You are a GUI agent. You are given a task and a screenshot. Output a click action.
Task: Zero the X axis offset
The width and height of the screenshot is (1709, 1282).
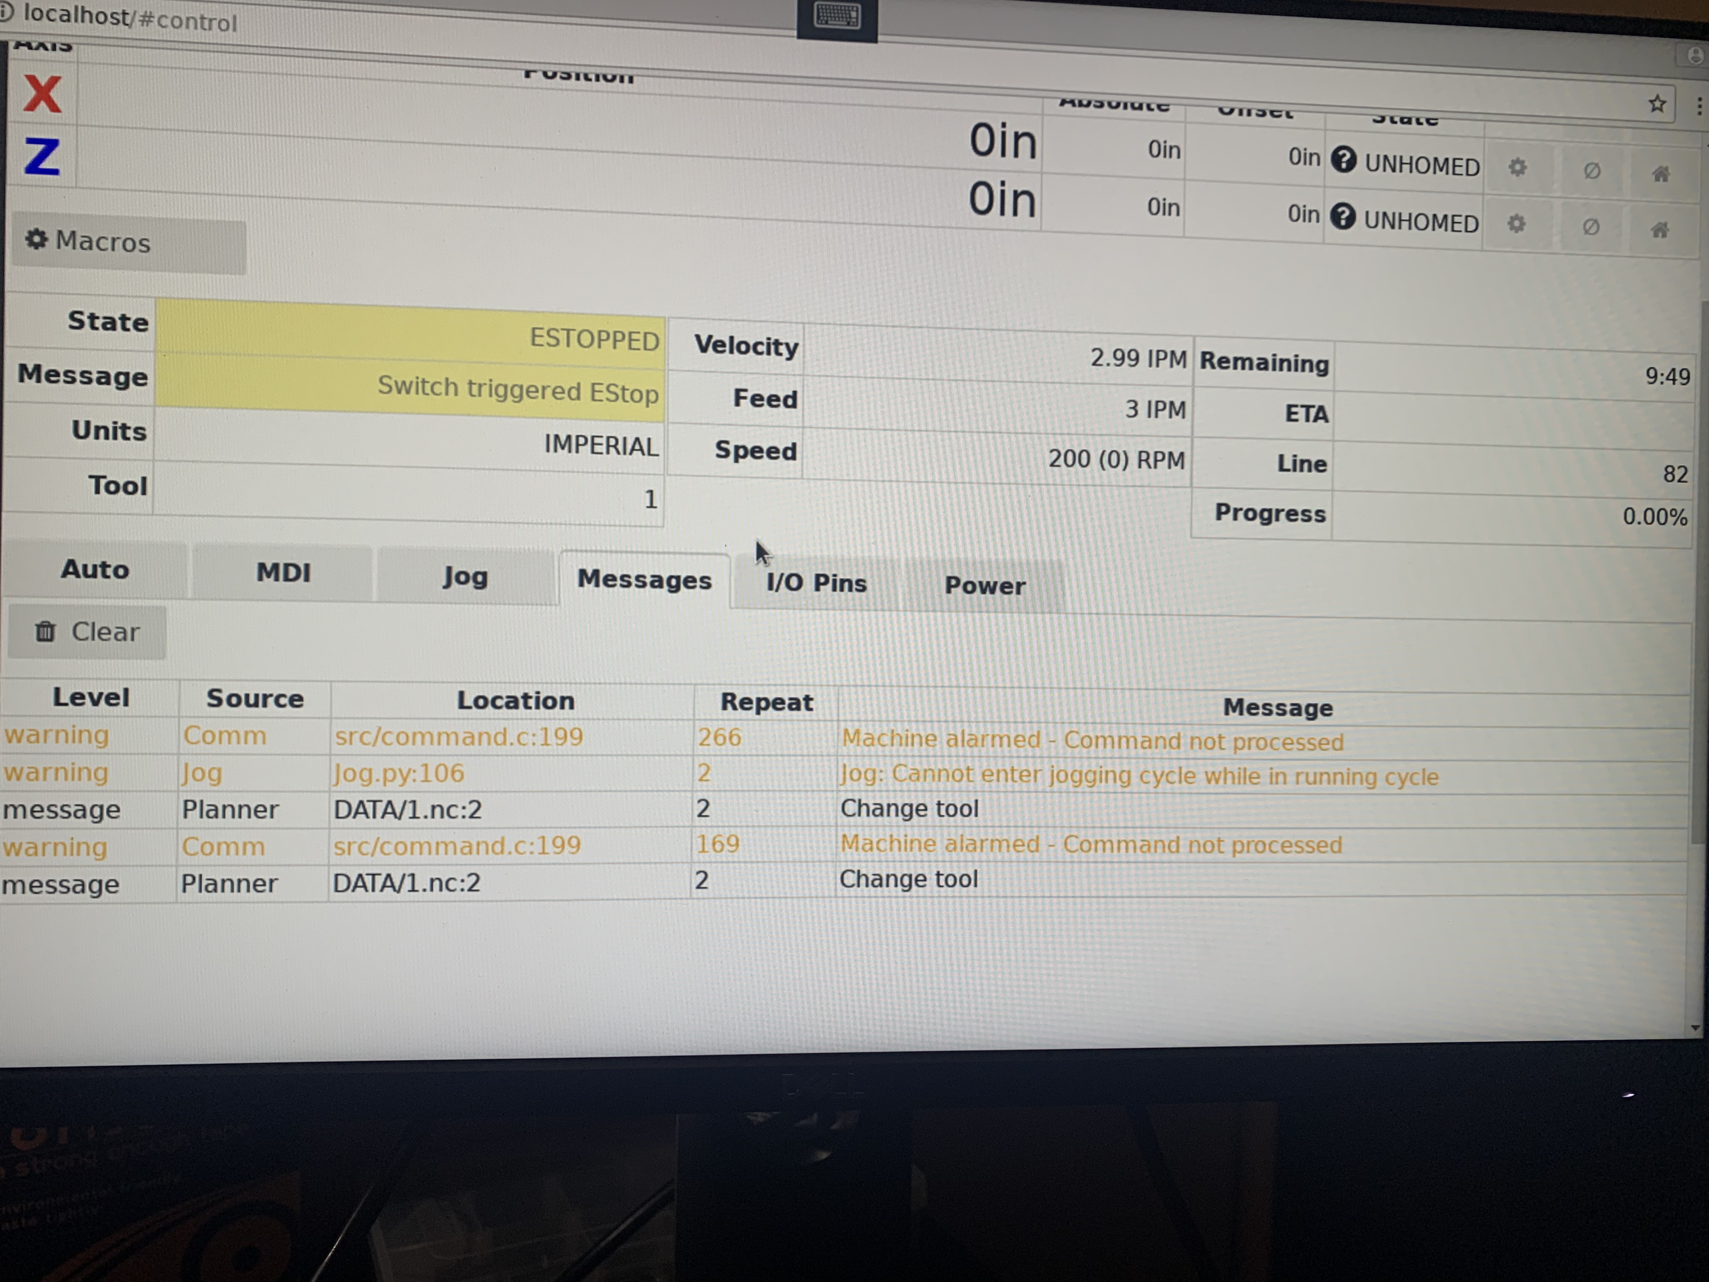[1592, 170]
